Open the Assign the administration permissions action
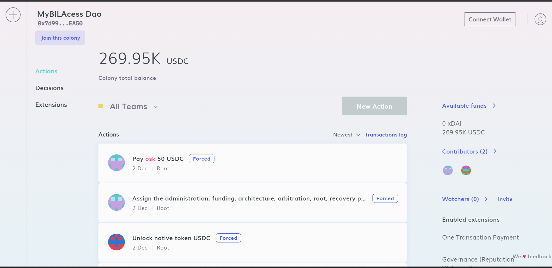The width and height of the screenshot is (552, 268). pos(253,203)
